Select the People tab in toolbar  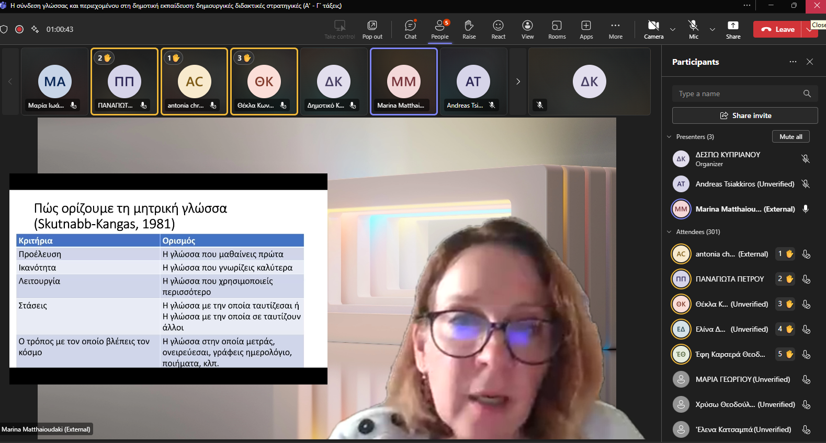pyautogui.click(x=439, y=29)
